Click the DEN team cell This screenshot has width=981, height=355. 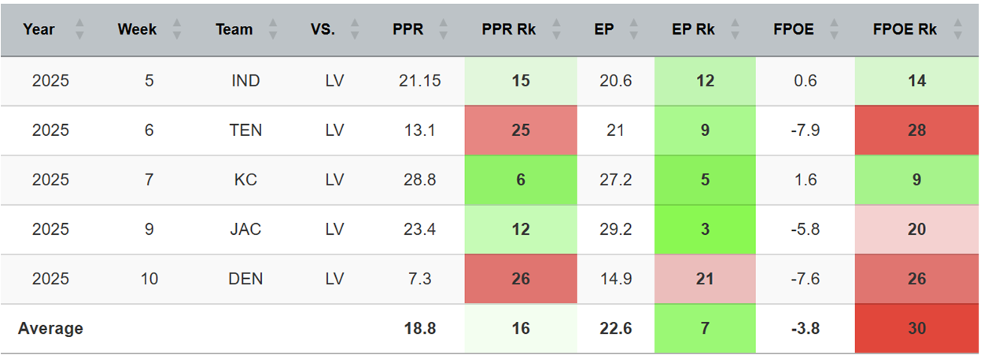(x=245, y=279)
